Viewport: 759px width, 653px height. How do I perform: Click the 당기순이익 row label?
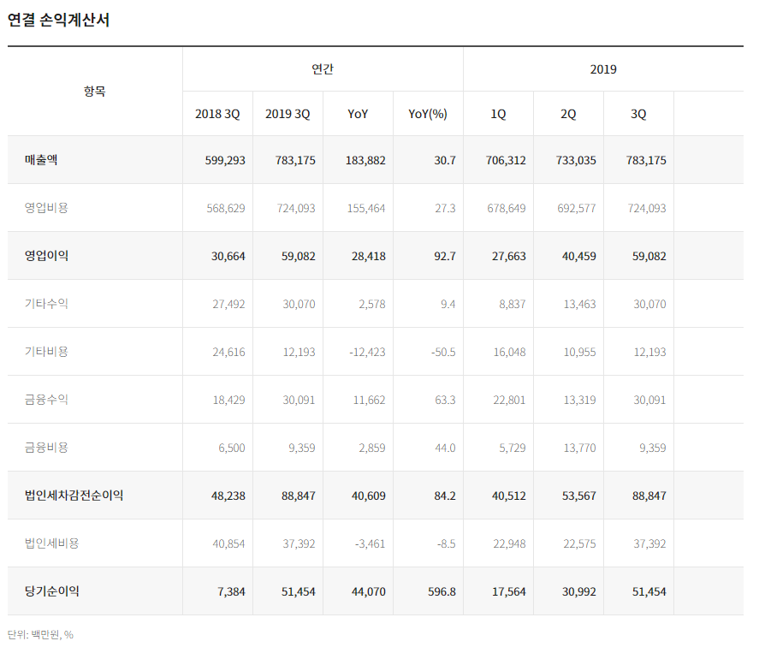pos(52,591)
